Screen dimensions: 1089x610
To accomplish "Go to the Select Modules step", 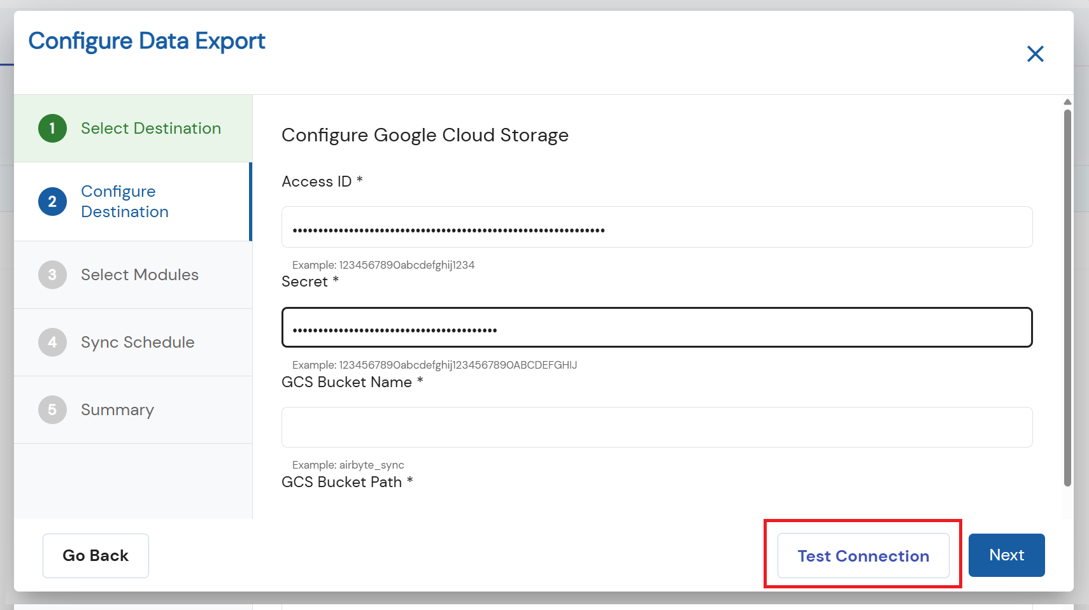I will pos(133,275).
